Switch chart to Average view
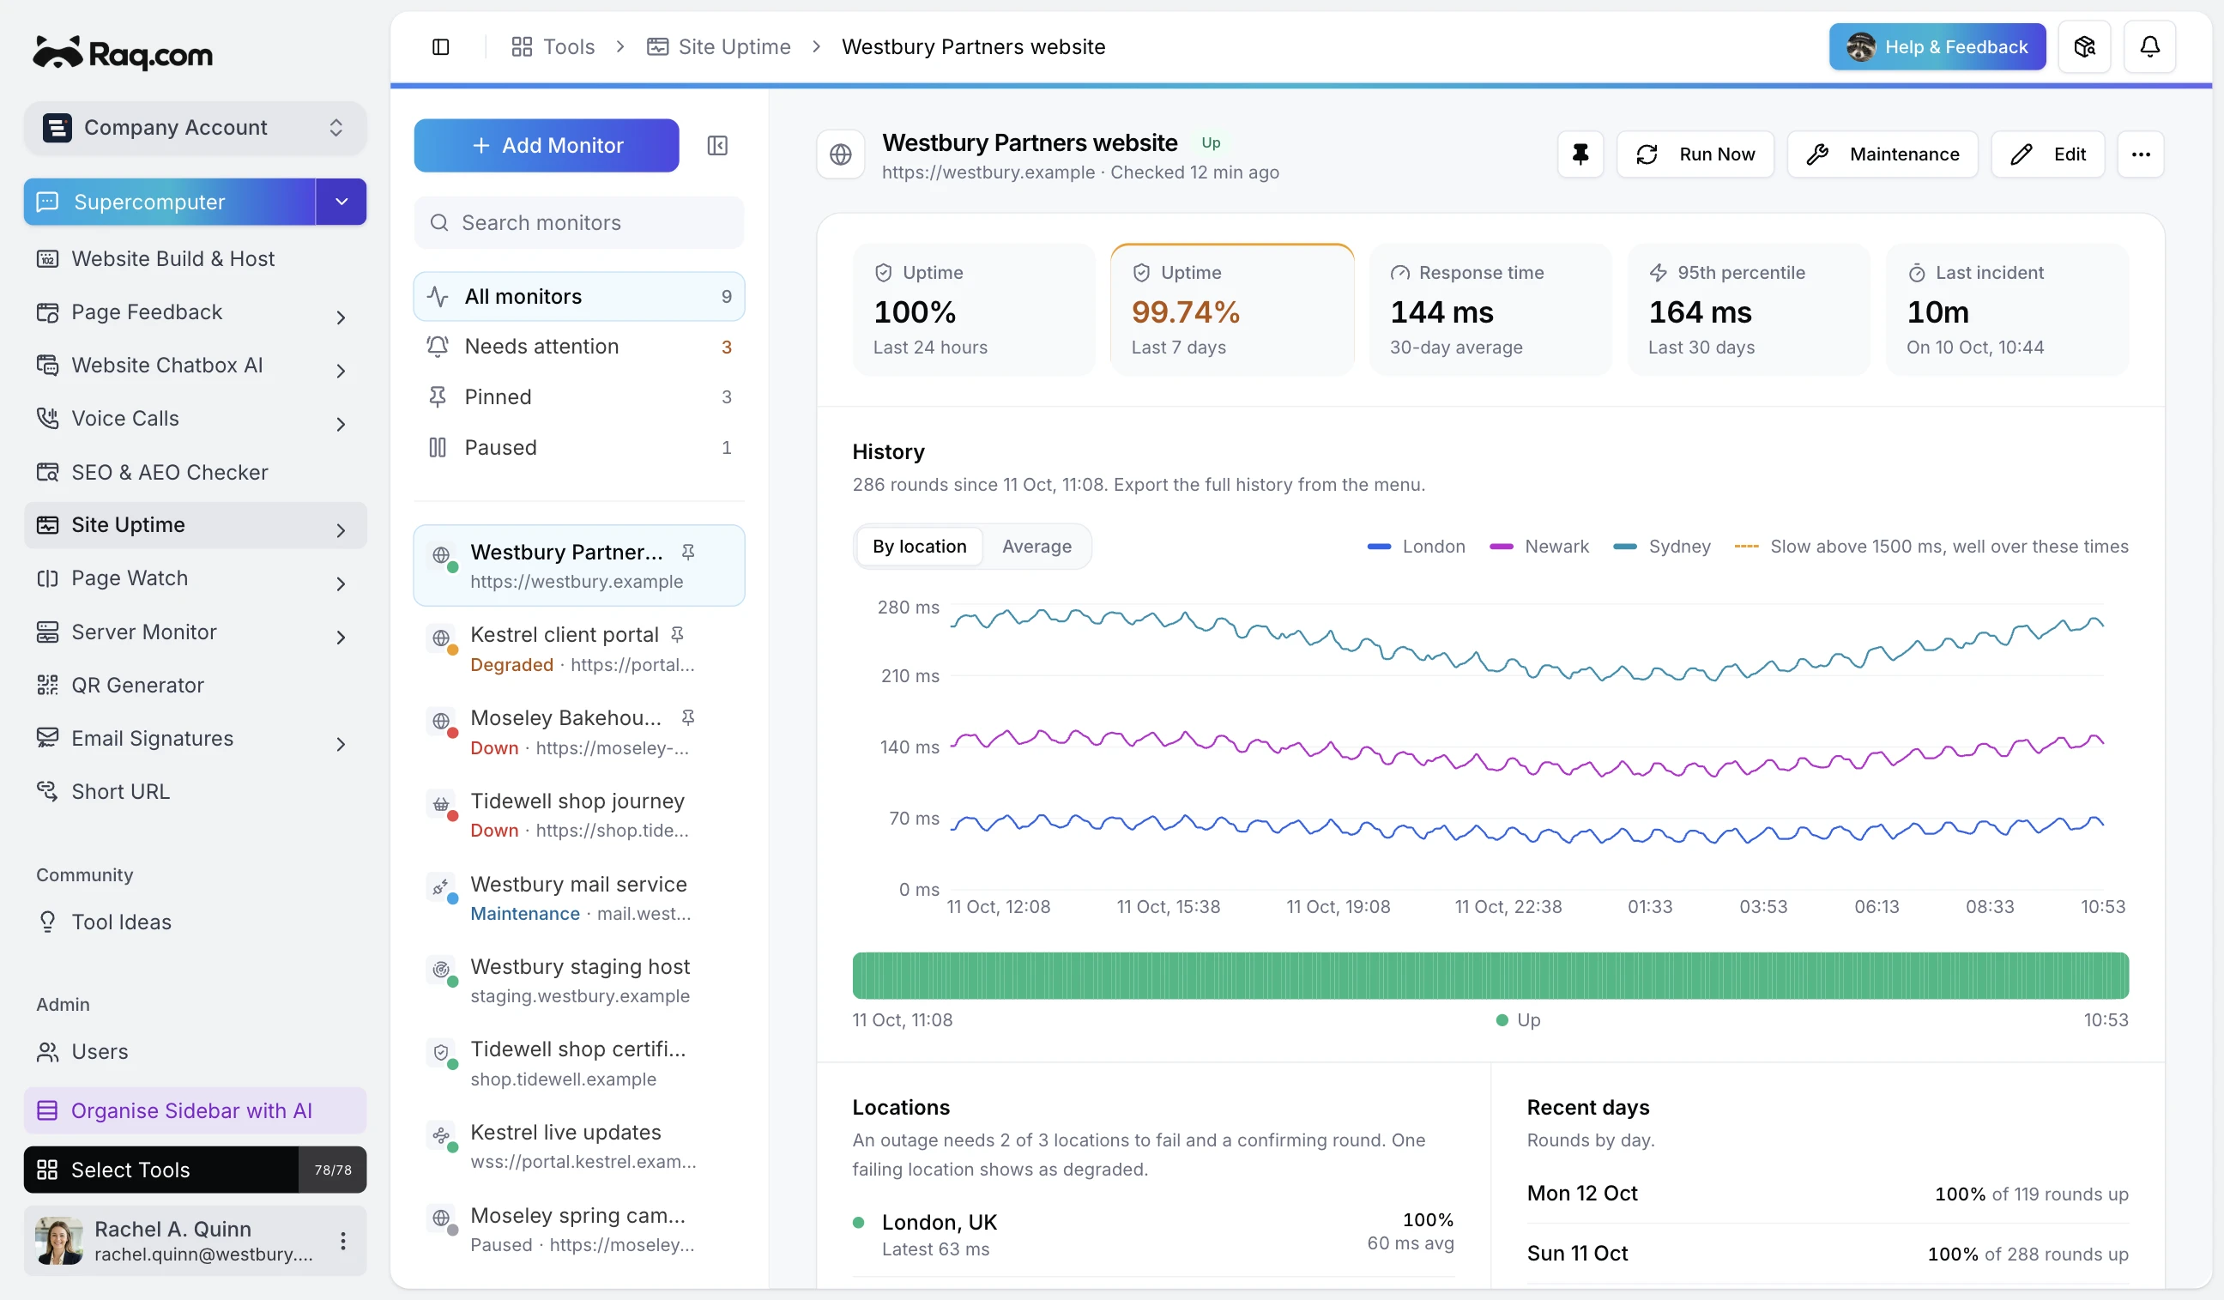This screenshot has width=2224, height=1300. (x=1036, y=547)
